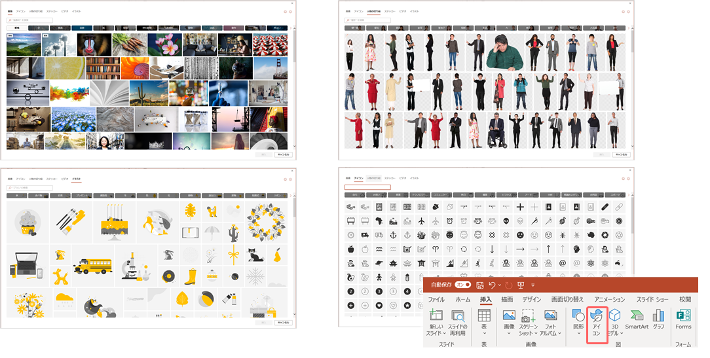Pick the cupcake illustration
The width and height of the screenshot is (710, 358).
click(28, 223)
